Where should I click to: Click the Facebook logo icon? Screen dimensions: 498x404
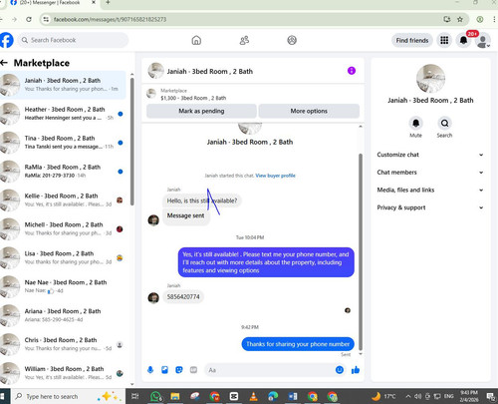click(x=6, y=40)
